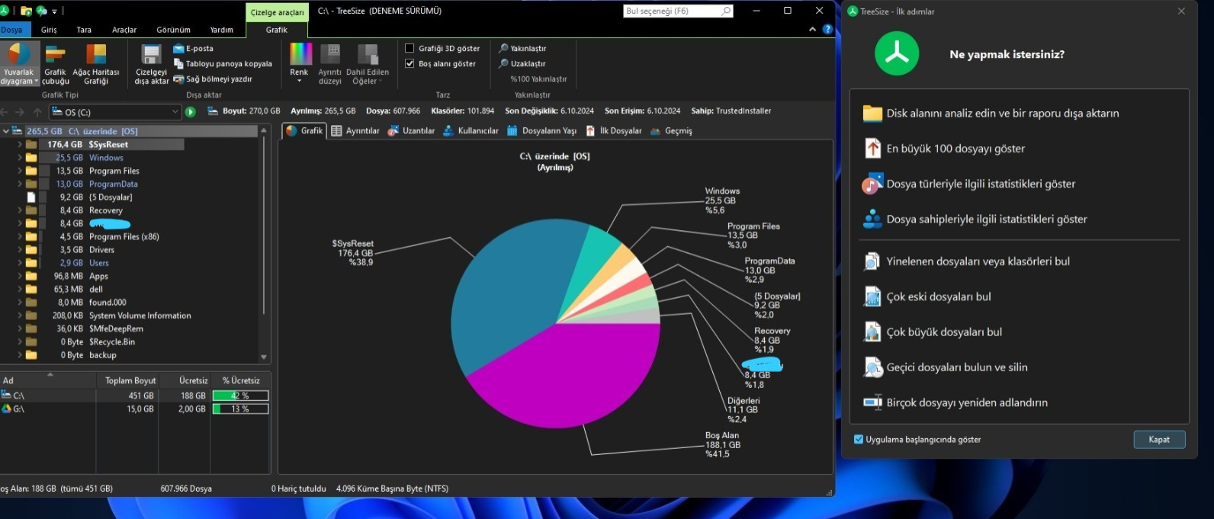Select the G:\ drive row
The width and height of the screenshot is (1214, 519).
click(135, 409)
